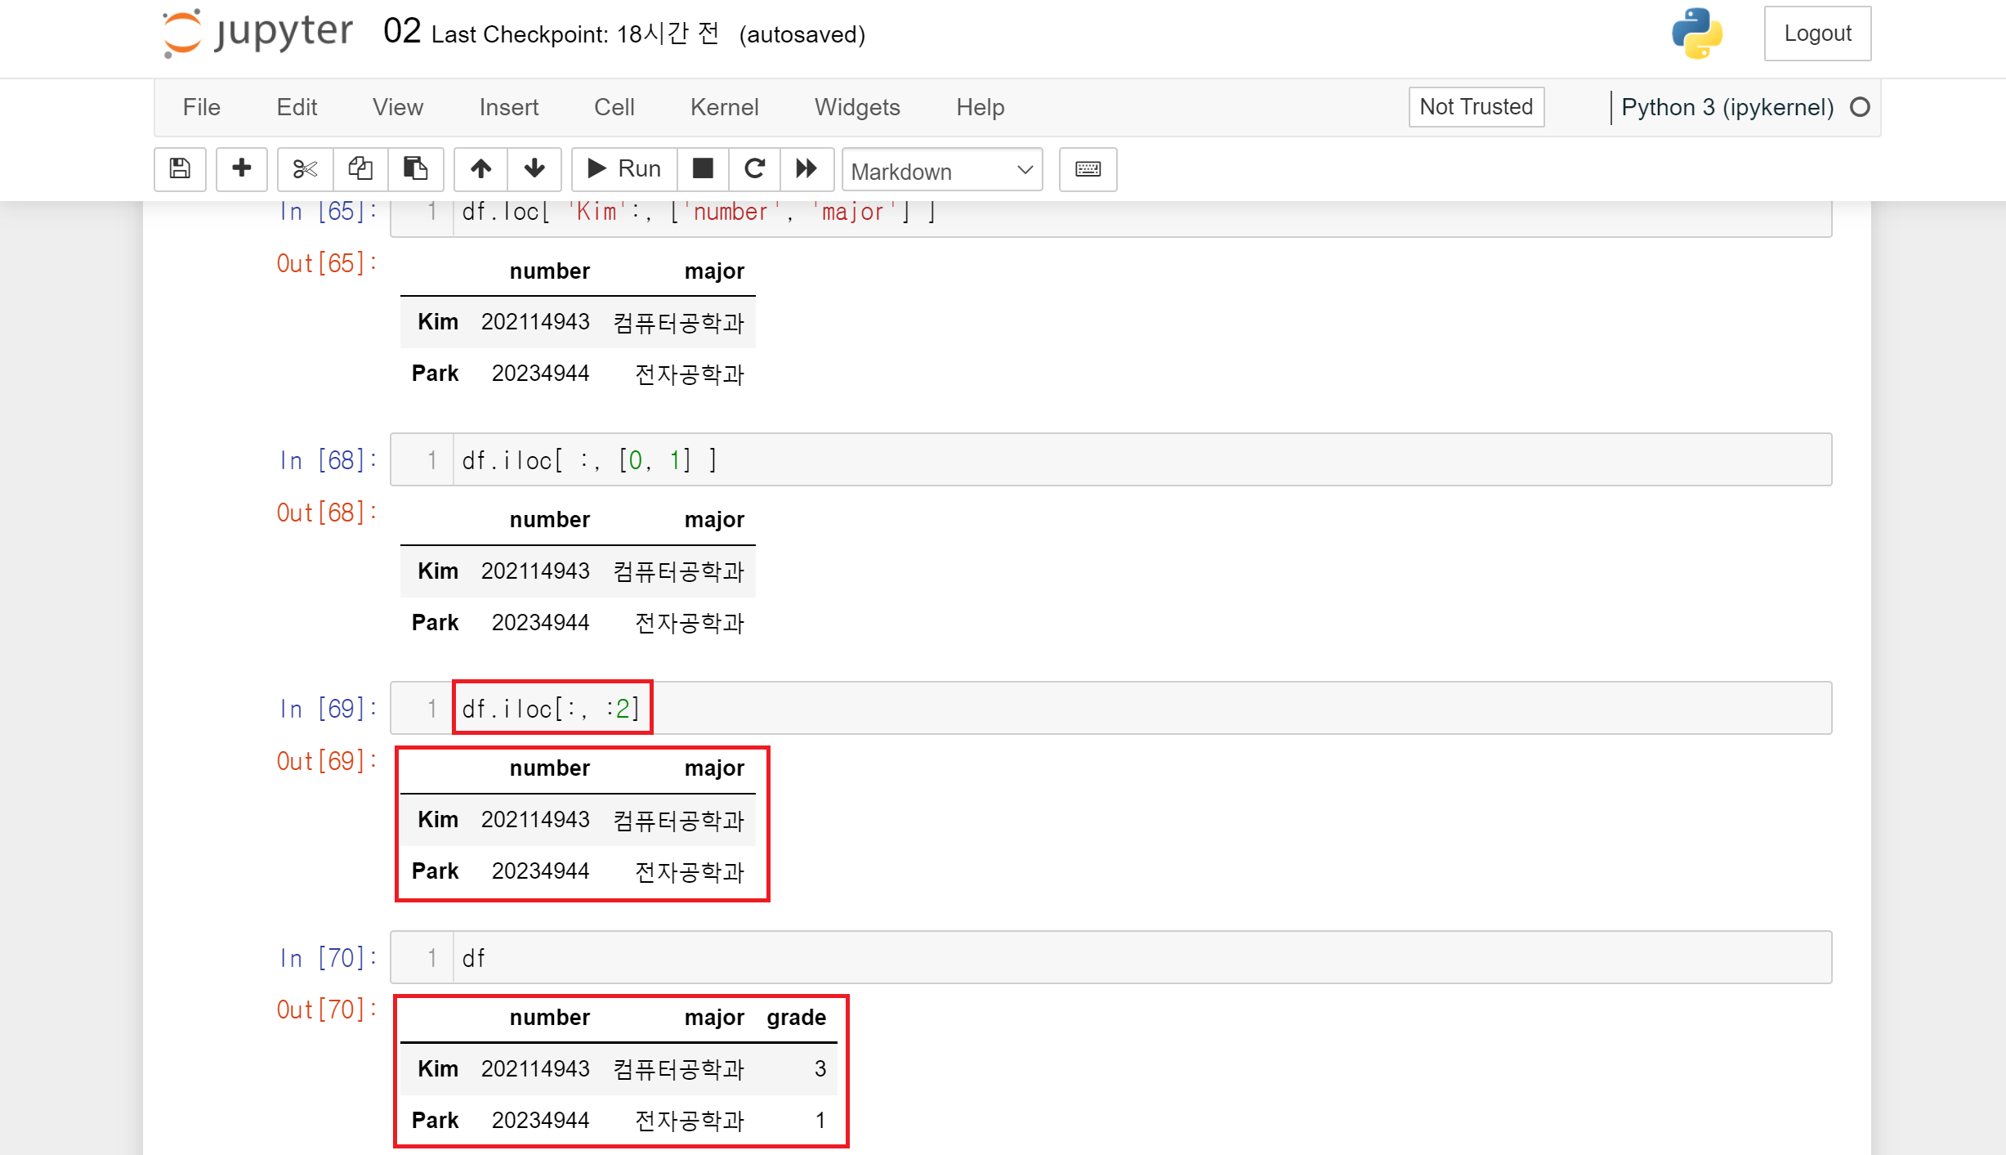Click the save and checkpoint icon
The width and height of the screenshot is (2006, 1155).
(x=180, y=169)
